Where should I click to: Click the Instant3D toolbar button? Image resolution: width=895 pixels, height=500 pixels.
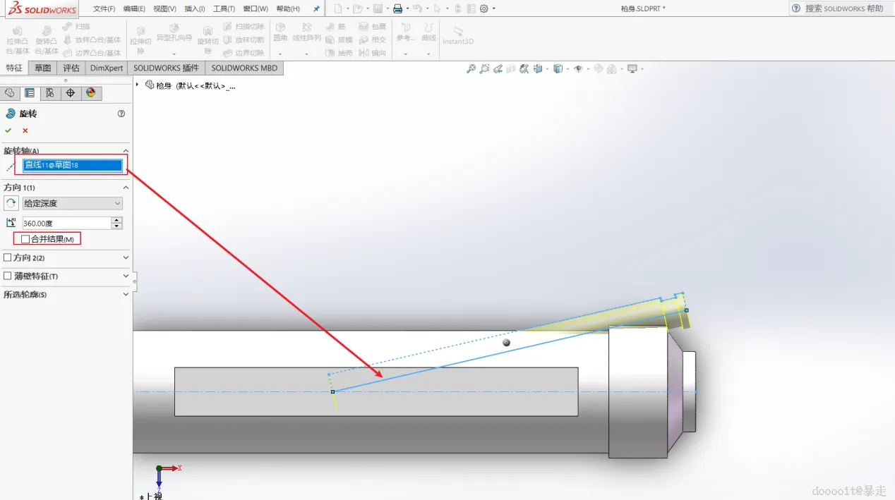[x=458, y=35]
